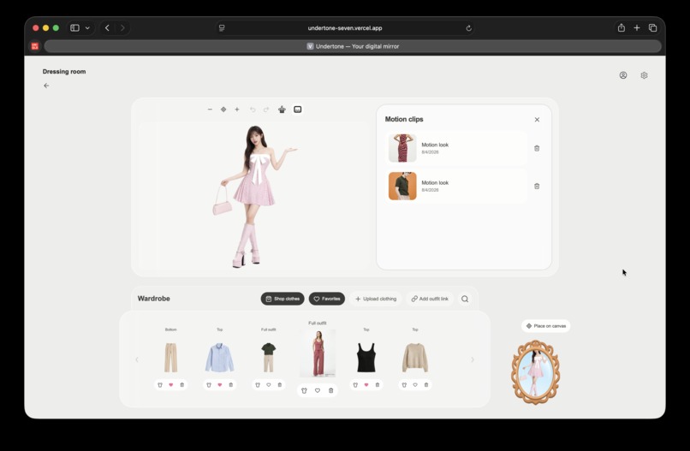This screenshot has width=690, height=451.
Task: Zoom out the canvas with minus icon
Action: (210, 110)
